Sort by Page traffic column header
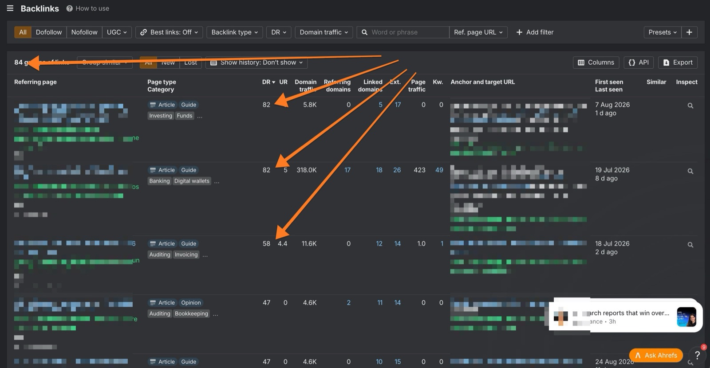 tap(417, 86)
